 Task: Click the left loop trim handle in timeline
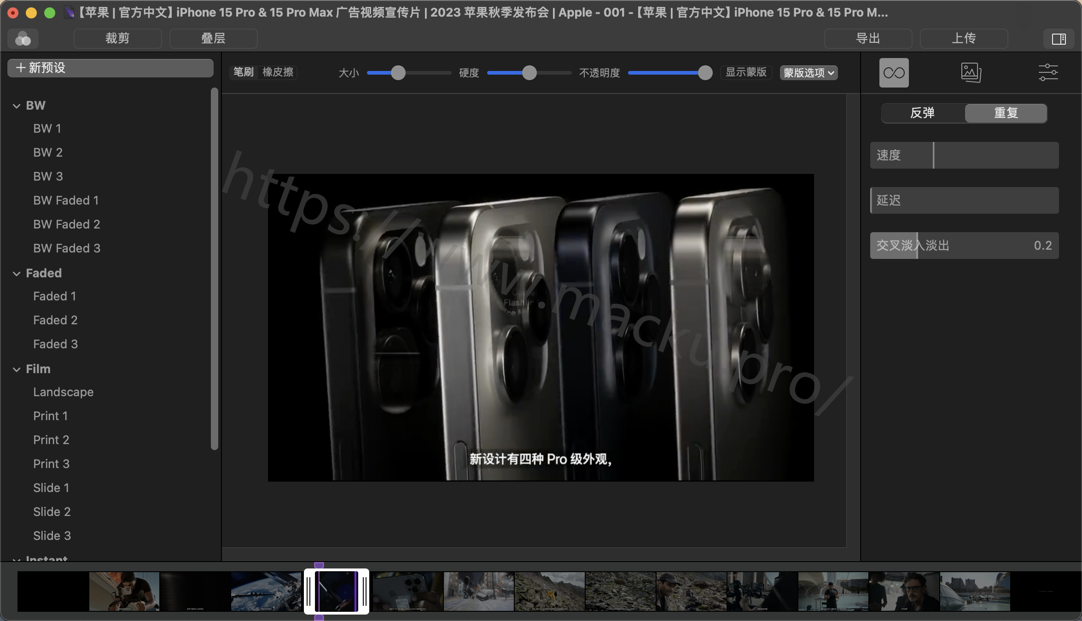tap(308, 592)
